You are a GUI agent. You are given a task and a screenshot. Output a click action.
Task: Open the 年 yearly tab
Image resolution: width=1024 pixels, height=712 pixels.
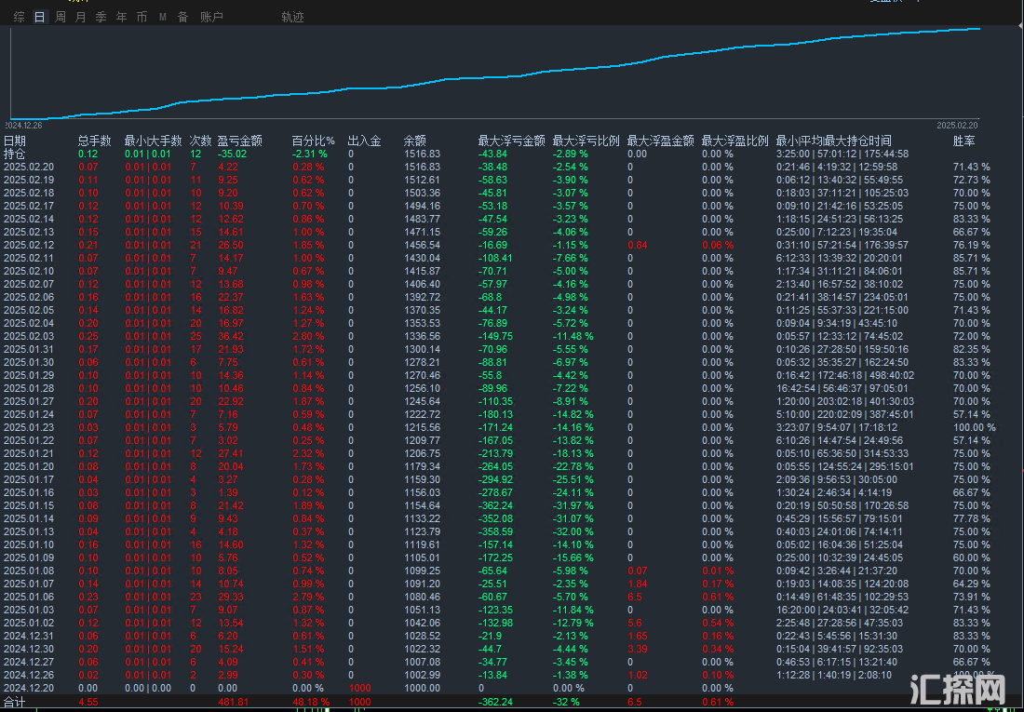tap(121, 17)
